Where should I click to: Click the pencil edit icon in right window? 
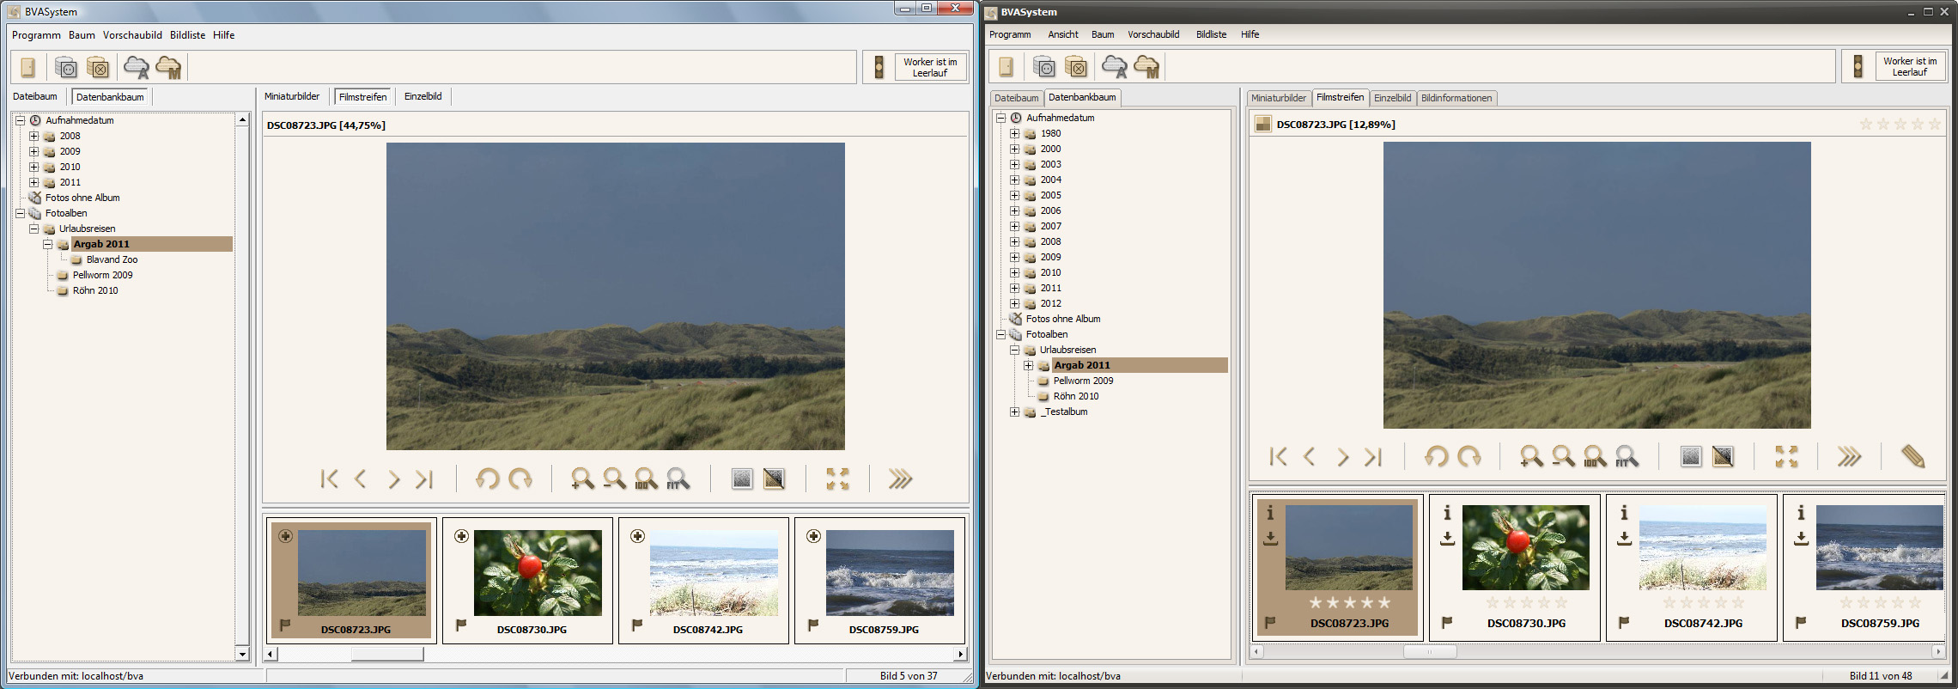tap(1912, 456)
